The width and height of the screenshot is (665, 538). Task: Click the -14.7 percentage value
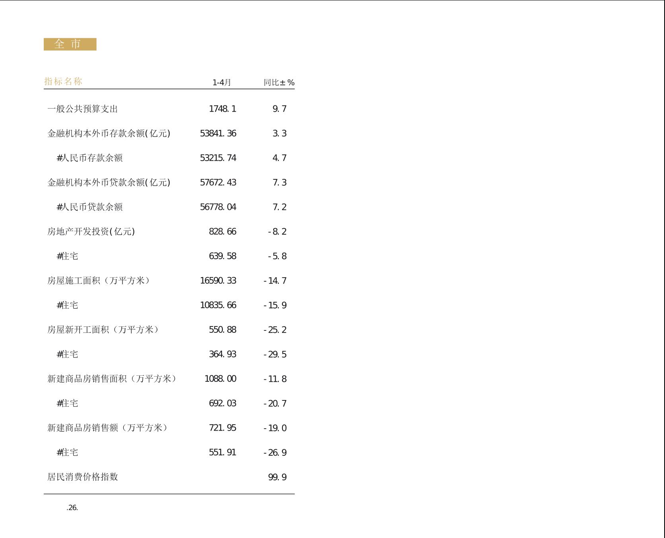(x=275, y=281)
